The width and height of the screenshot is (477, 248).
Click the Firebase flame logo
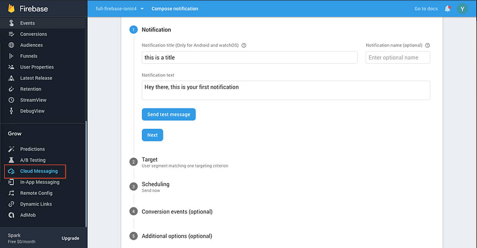click(x=11, y=8)
